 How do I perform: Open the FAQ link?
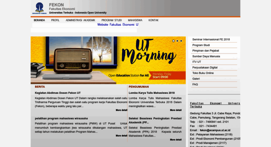[x=195, y=84]
